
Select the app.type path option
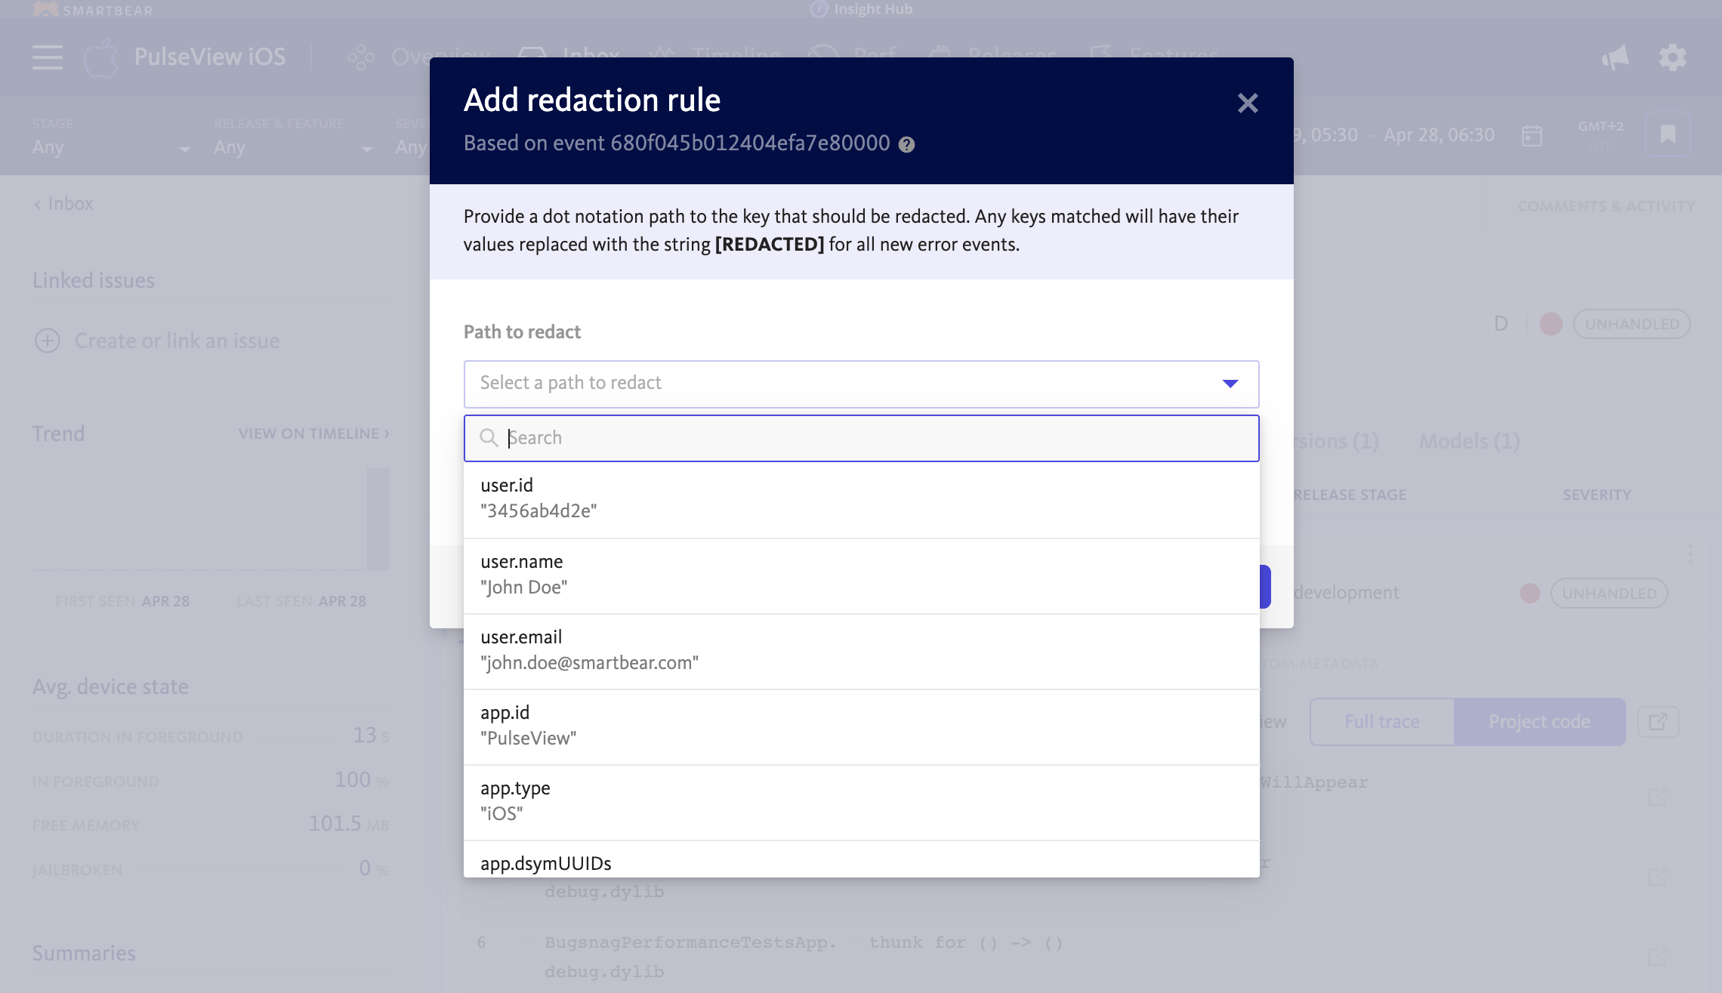(861, 802)
